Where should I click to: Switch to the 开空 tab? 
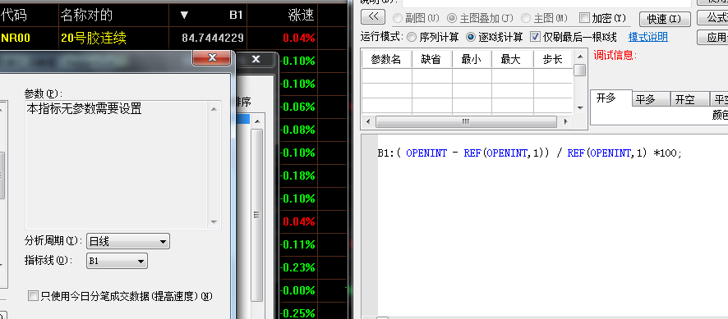coord(690,99)
